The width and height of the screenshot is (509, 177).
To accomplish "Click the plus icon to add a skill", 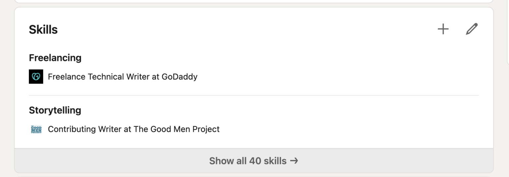I will 443,29.
